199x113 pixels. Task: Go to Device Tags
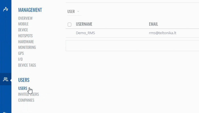(x=27, y=65)
